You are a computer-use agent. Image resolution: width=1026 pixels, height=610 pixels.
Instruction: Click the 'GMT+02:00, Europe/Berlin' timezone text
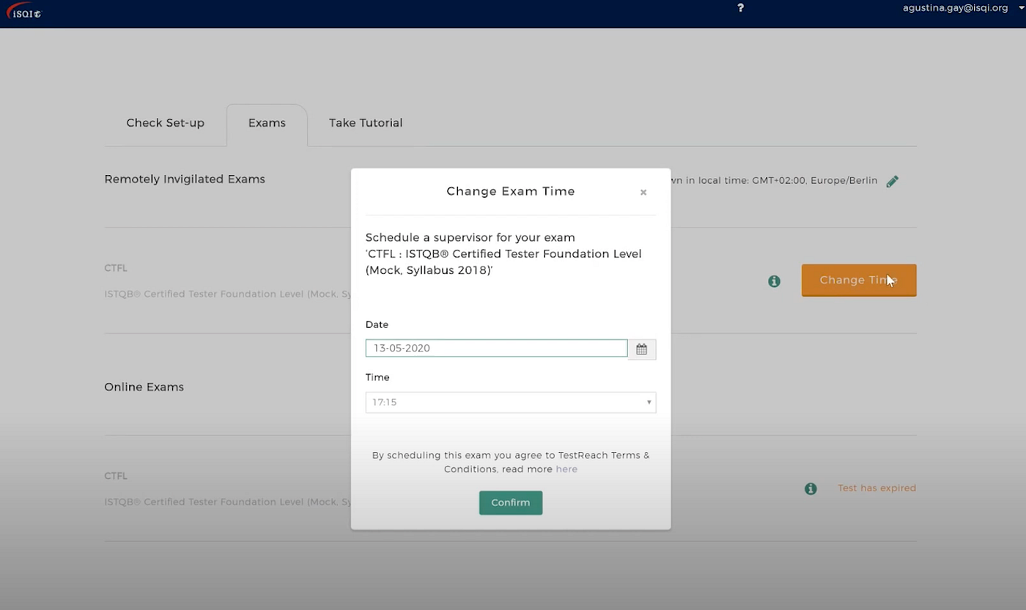point(814,180)
